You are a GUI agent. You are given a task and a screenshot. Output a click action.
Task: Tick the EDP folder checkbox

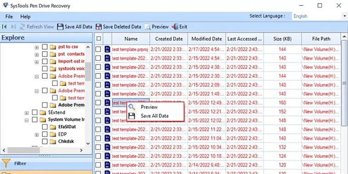pyautogui.click(x=45, y=134)
